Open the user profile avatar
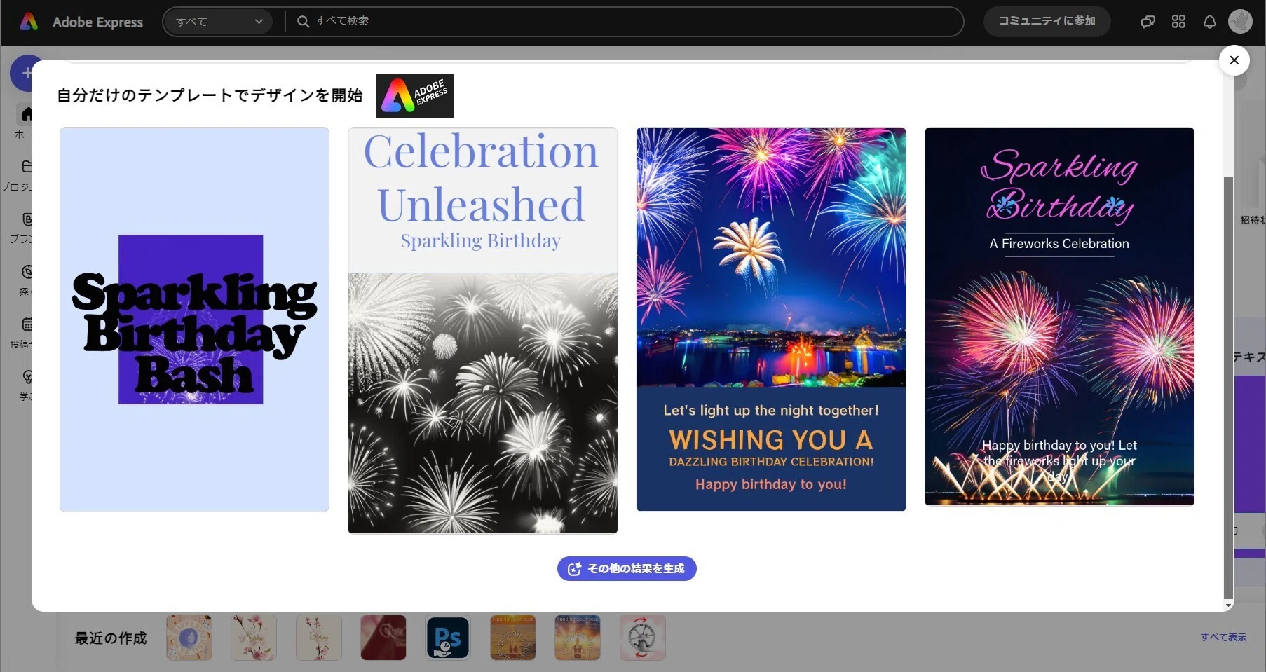1266x672 pixels. pos(1240,22)
